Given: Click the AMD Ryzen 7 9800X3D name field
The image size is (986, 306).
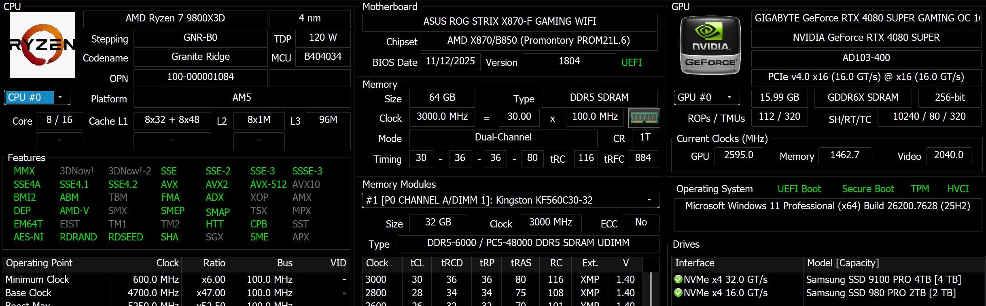Looking at the screenshot, I should point(175,19).
